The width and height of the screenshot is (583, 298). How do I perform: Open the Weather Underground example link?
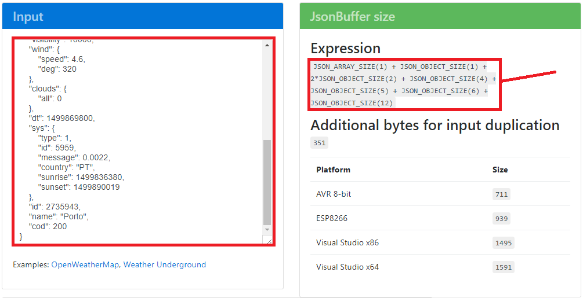(x=164, y=264)
